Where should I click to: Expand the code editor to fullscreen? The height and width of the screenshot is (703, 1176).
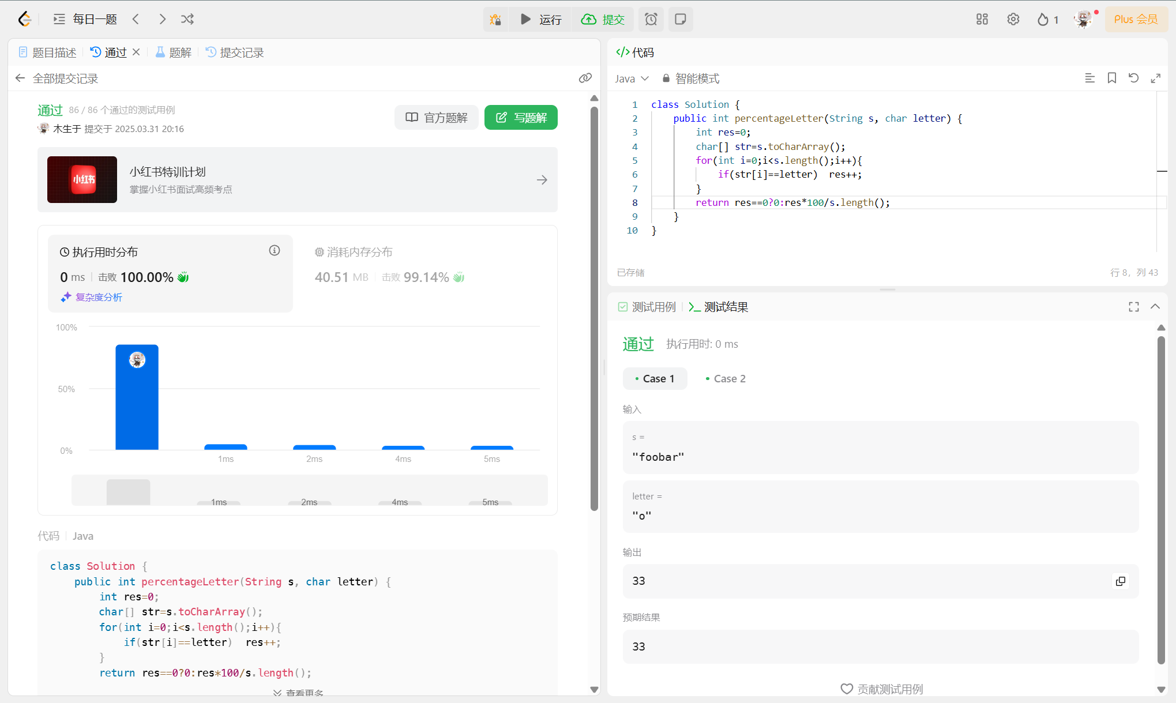click(x=1155, y=78)
